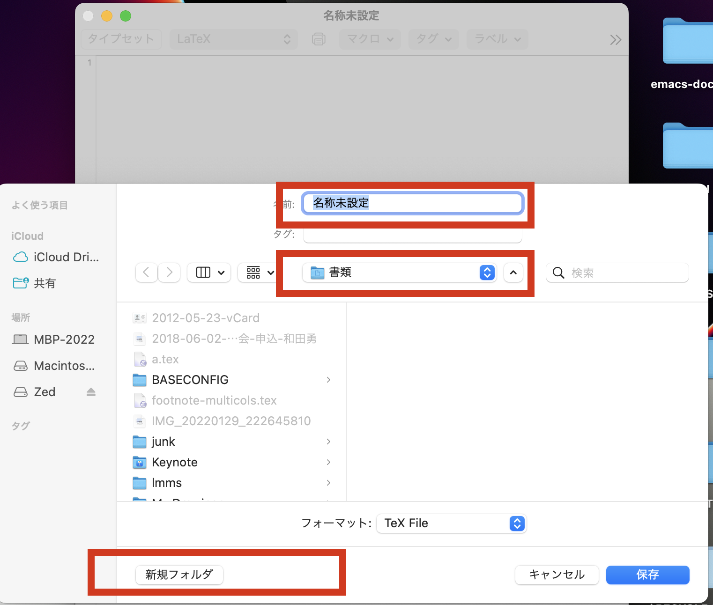Select the lmms folder row

(232, 483)
